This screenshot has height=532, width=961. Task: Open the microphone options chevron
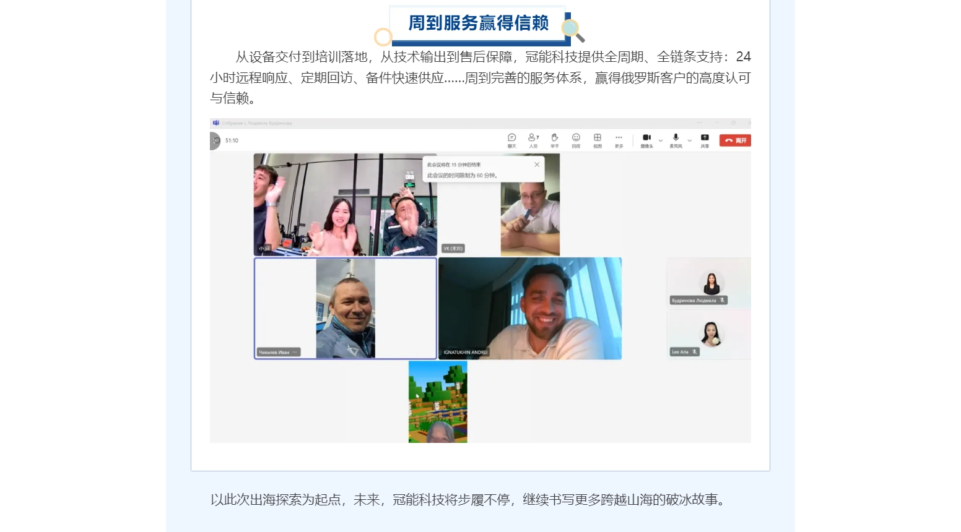click(689, 139)
